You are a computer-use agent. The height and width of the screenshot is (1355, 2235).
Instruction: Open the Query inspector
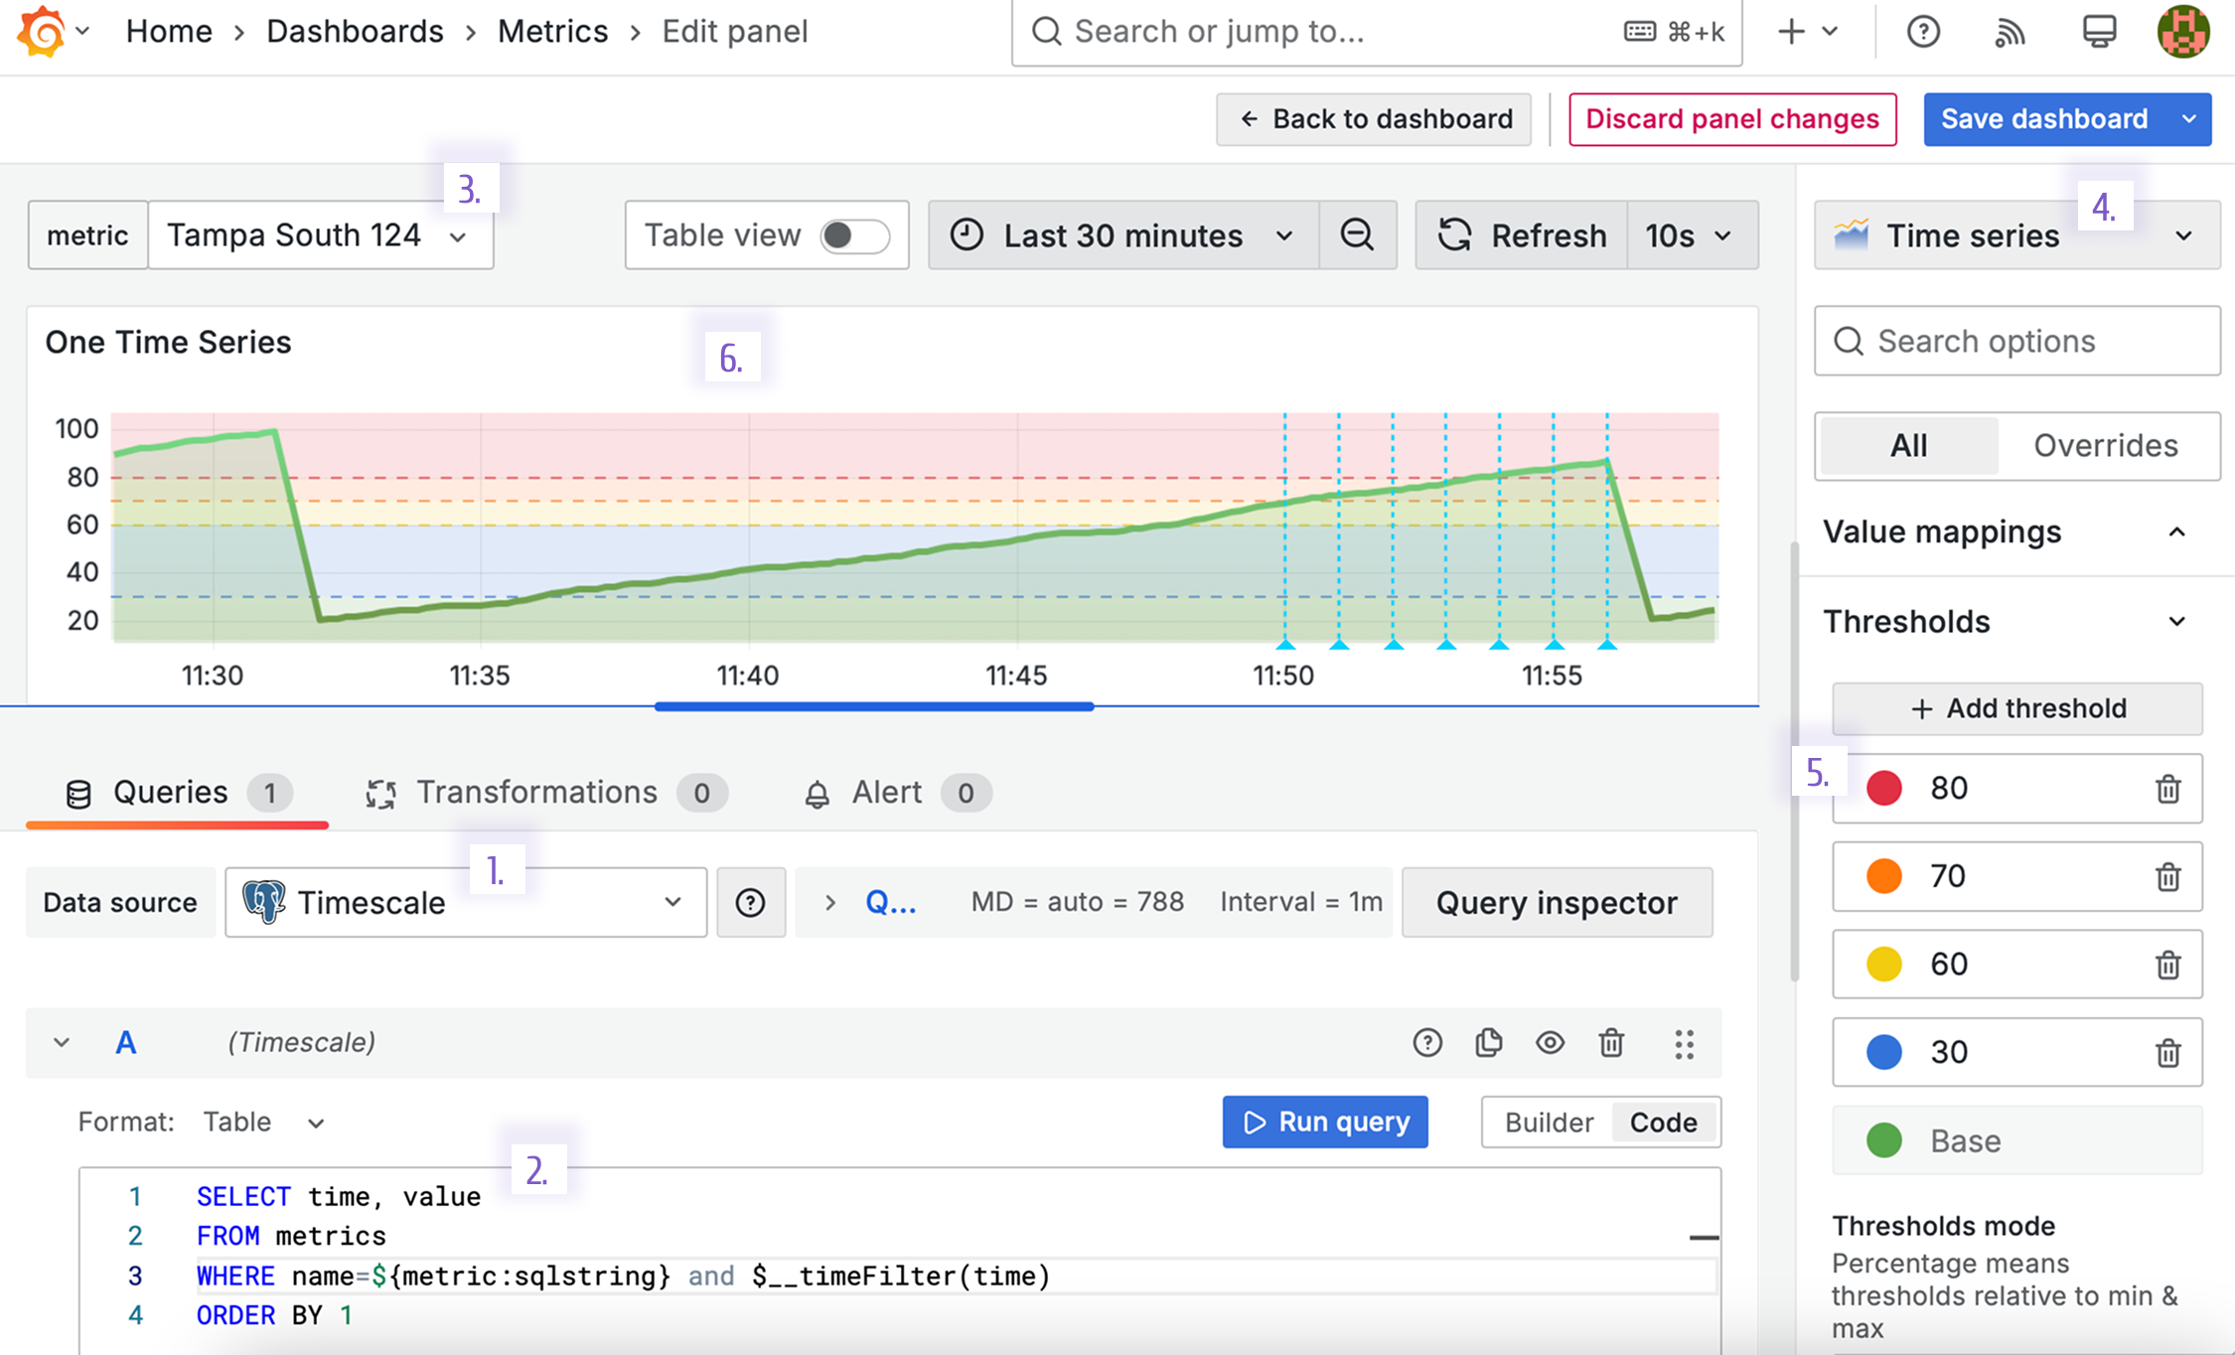click(1557, 902)
